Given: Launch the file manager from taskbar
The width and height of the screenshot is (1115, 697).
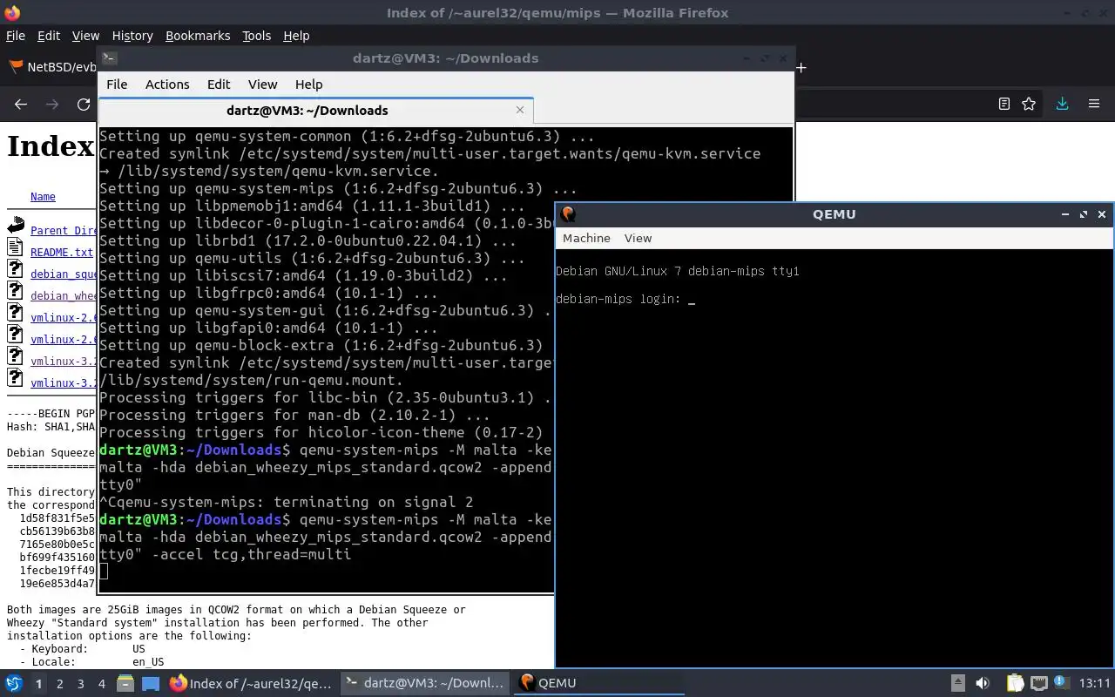Looking at the screenshot, I should (x=125, y=683).
